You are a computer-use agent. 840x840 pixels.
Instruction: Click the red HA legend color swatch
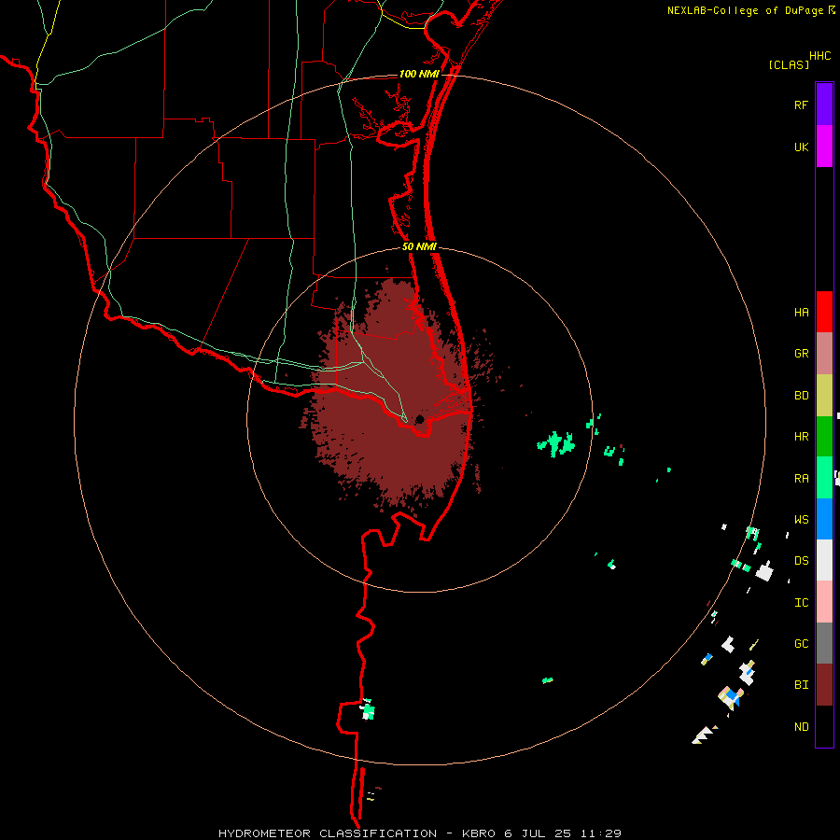pyautogui.click(x=824, y=312)
